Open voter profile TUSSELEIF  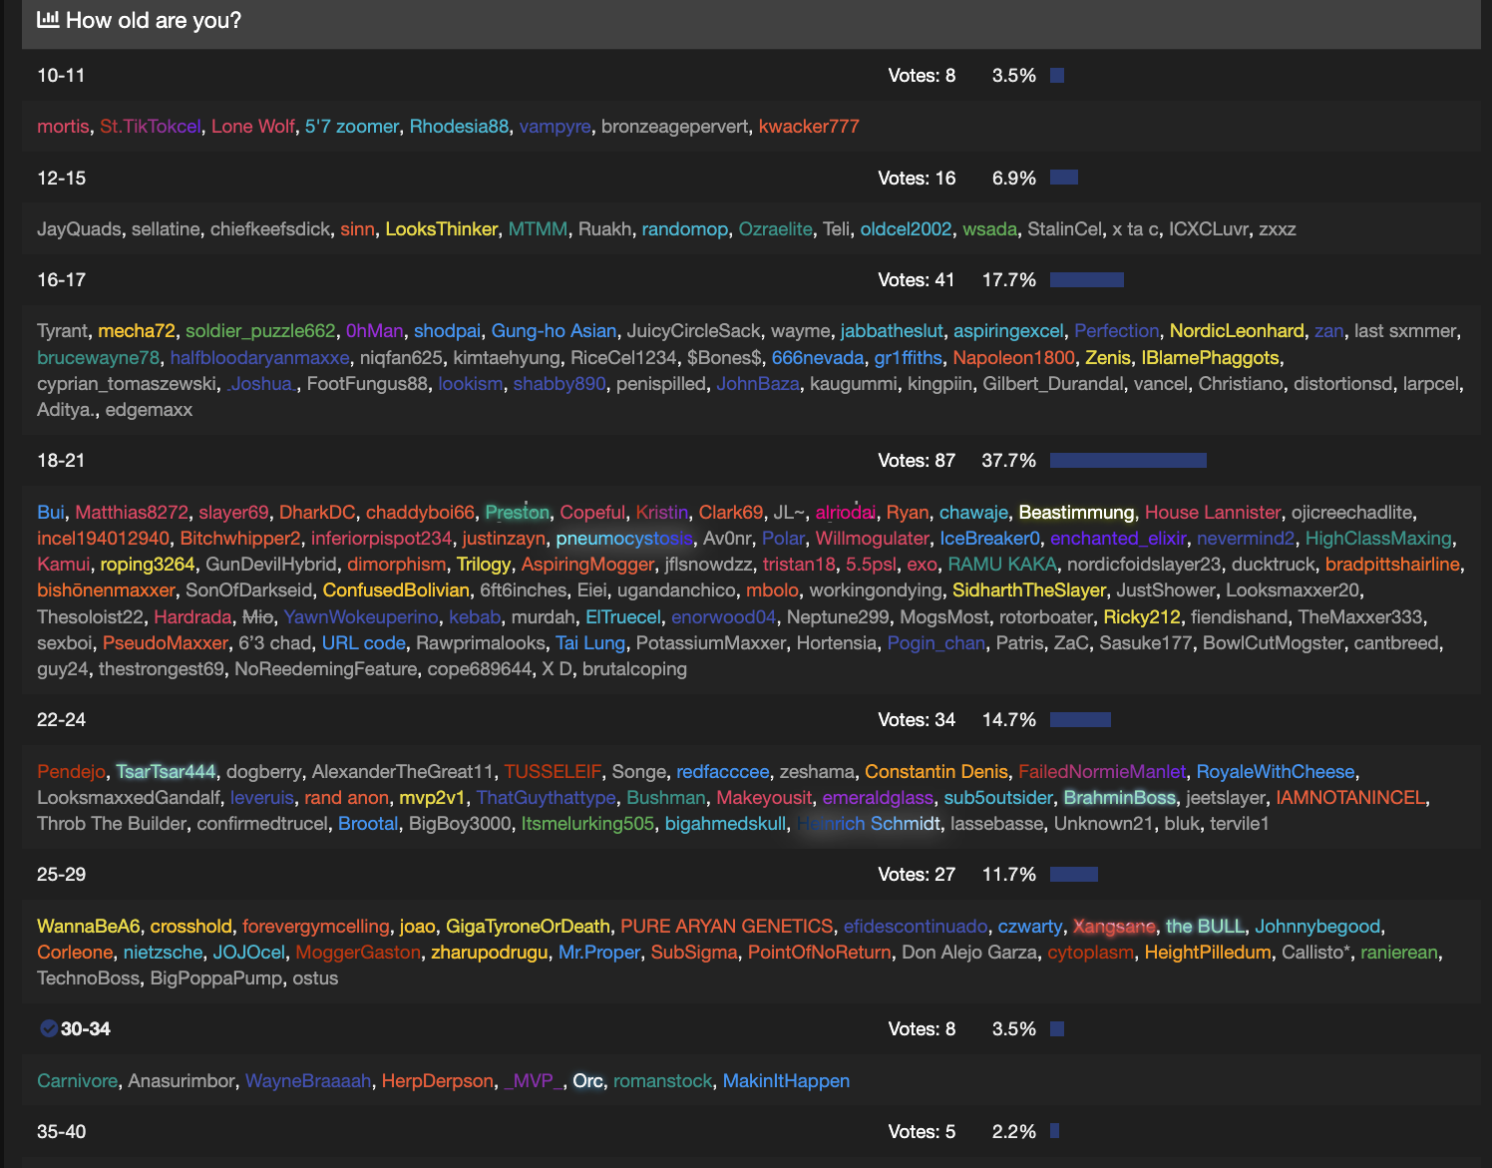click(553, 772)
